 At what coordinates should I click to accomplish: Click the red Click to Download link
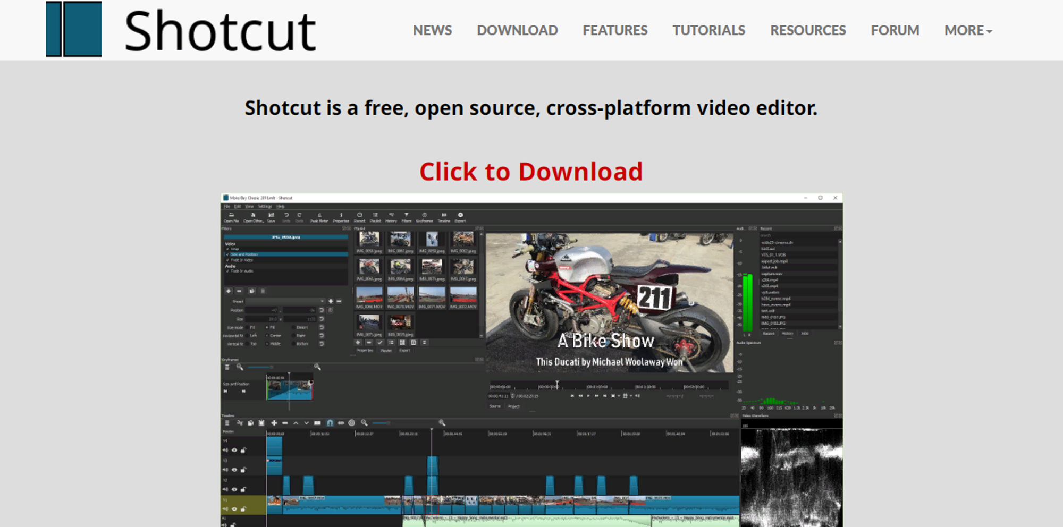[531, 172]
